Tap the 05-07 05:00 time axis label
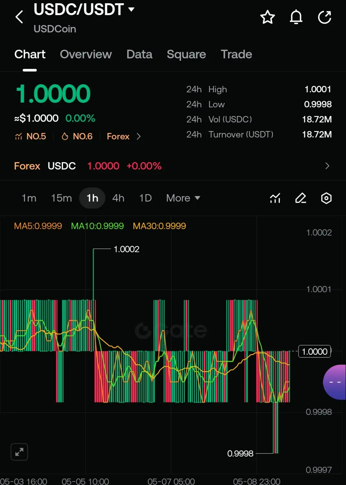This screenshot has width=346, height=485. (171, 481)
